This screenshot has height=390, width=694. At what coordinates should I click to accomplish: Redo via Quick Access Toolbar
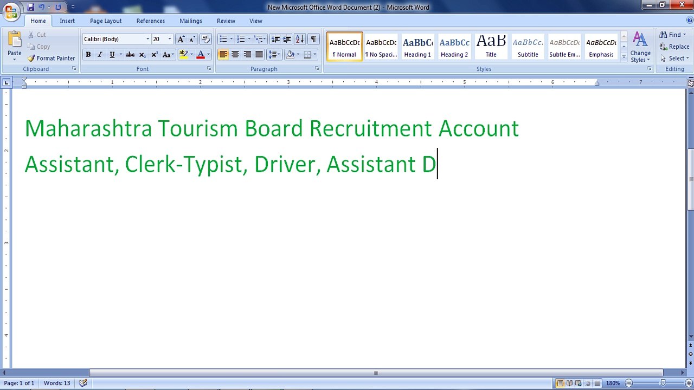click(x=58, y=7)
